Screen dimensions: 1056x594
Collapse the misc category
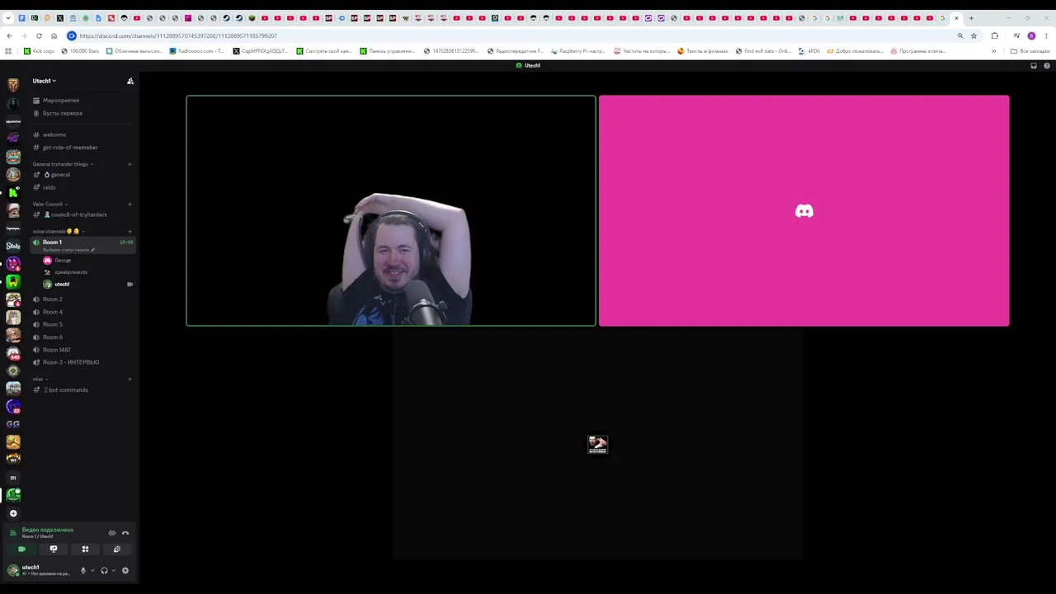click(40, 379)
